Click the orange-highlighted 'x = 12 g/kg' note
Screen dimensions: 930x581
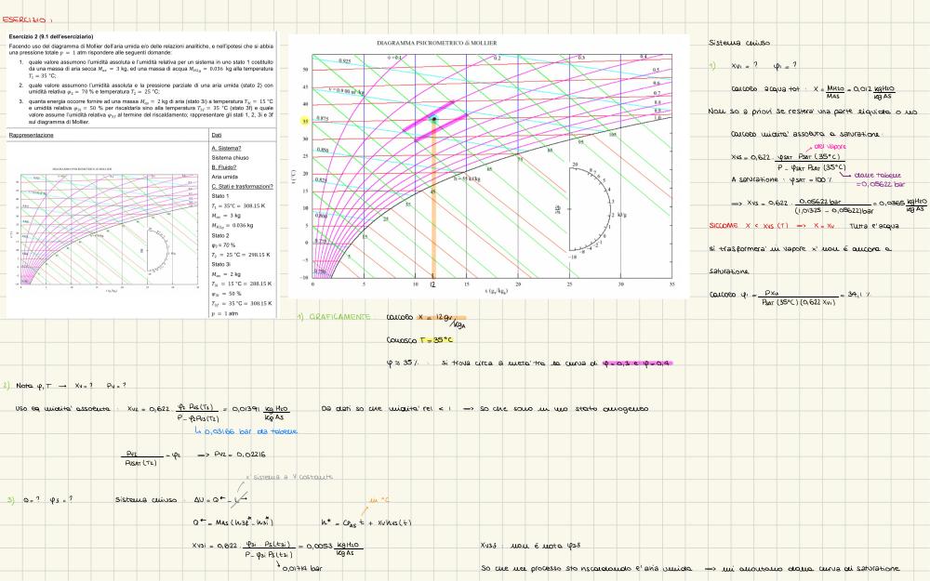(x=442, y=320)
